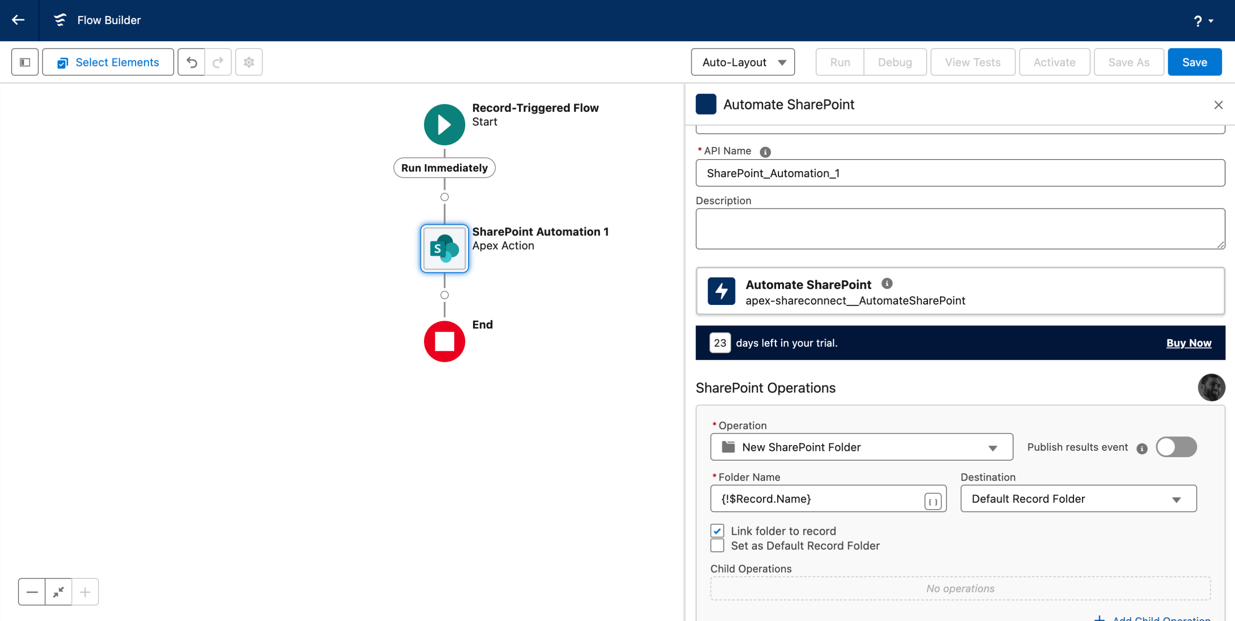
Task: Open merge field picker in Folder Name
Action: click(933, 502)
